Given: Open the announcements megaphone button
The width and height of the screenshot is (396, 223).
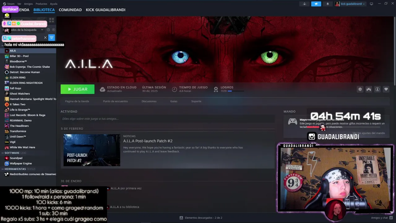Looking at the screenshot, I should click(316, 4).
